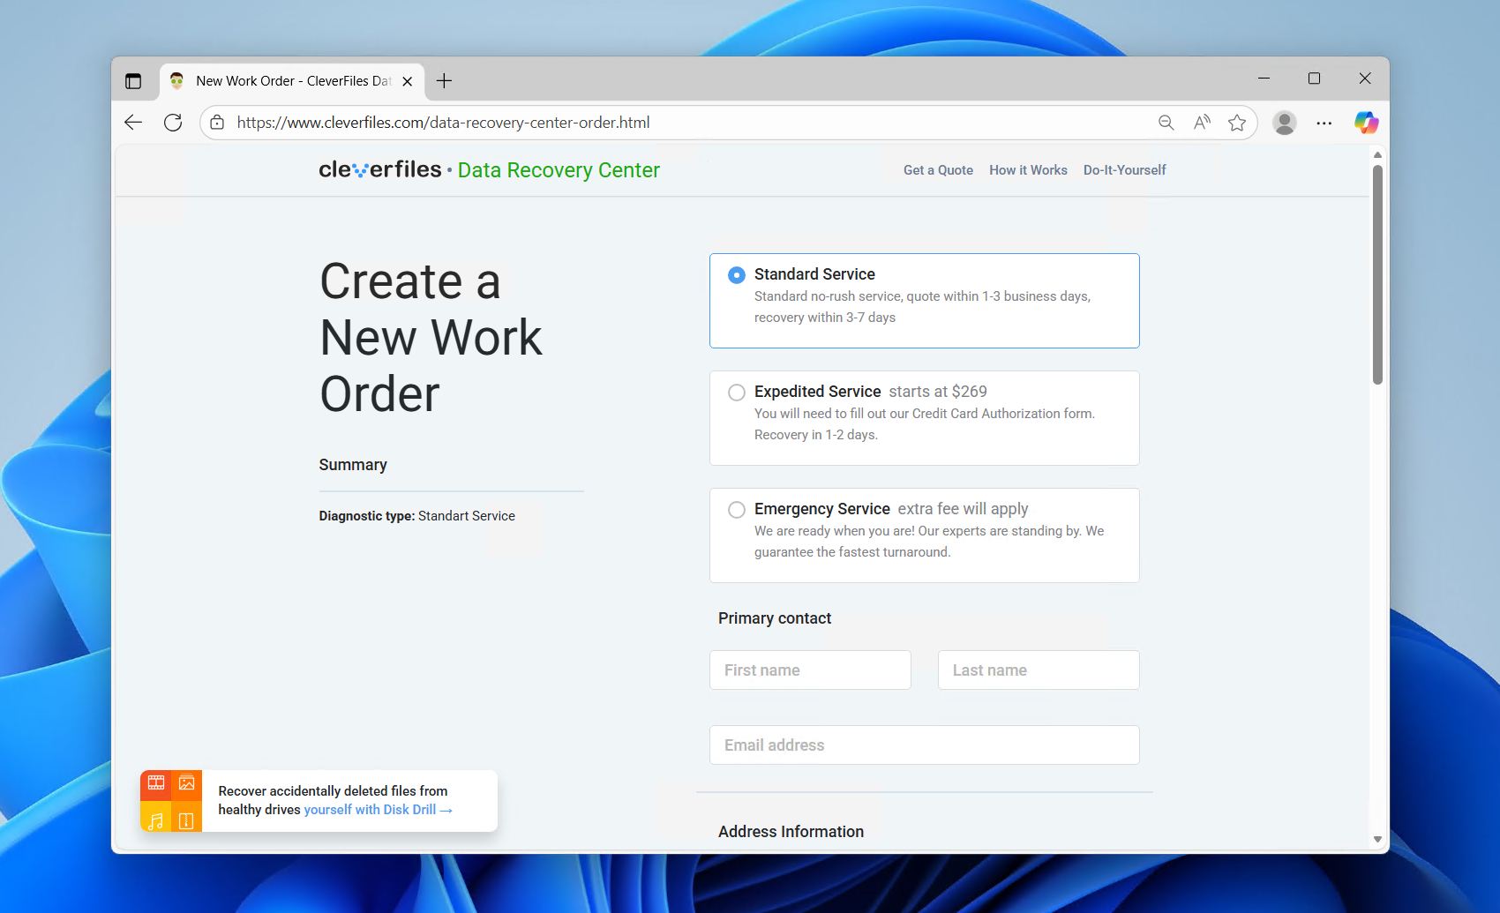1500x913 pixels.
Task: Click the Copilot icon in the toolbar
Action: point(1366,123)
